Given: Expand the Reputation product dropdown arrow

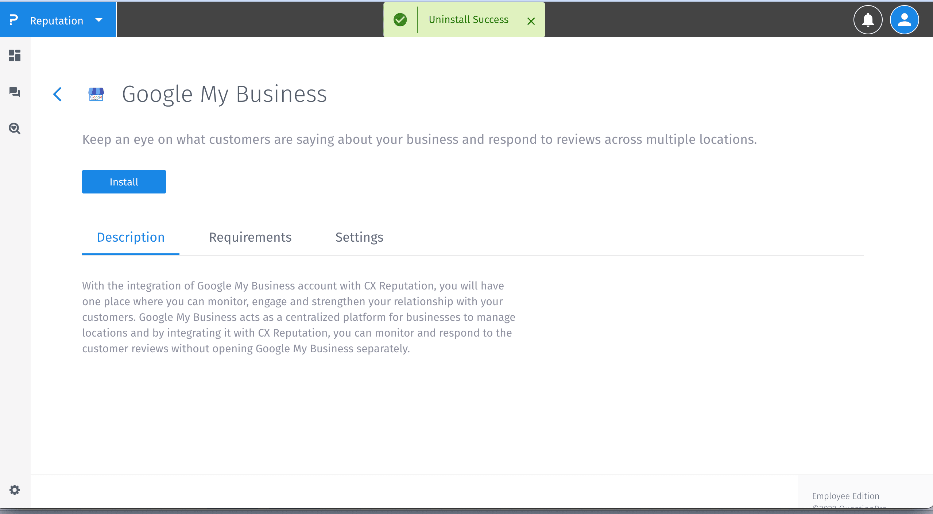Looking at the screenshot, I should (x=99, y=20).
